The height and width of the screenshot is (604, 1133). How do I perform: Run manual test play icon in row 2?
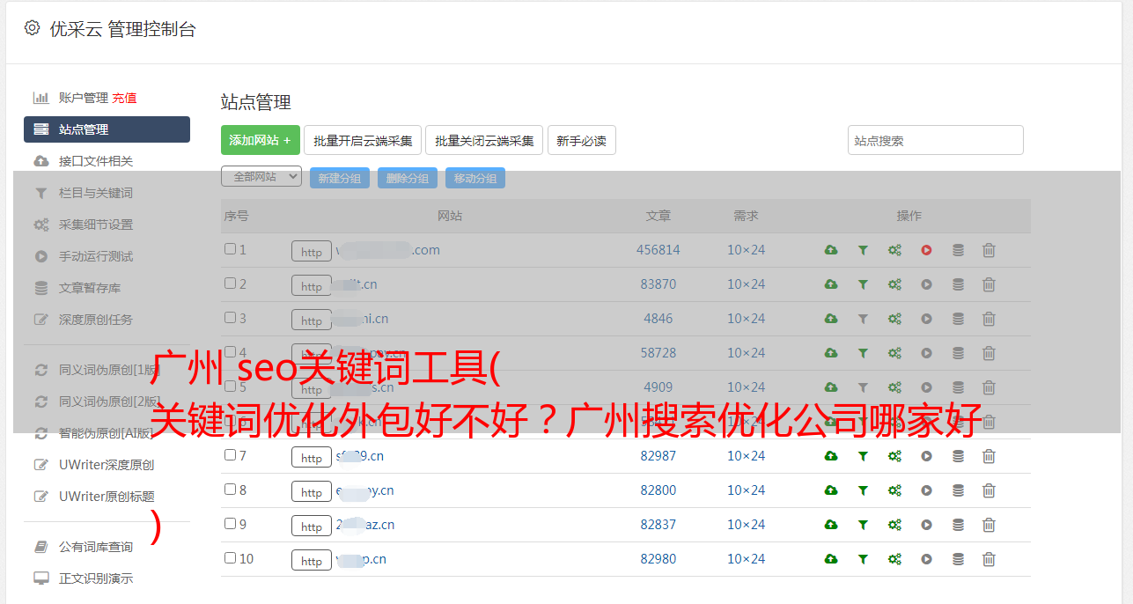pos(926,284)
